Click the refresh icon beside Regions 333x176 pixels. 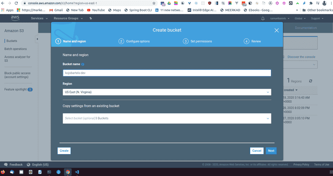tap(311, 81)
